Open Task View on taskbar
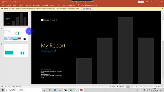Image resolution: width=164 pixels, height=92 pixels. (49, 90)
